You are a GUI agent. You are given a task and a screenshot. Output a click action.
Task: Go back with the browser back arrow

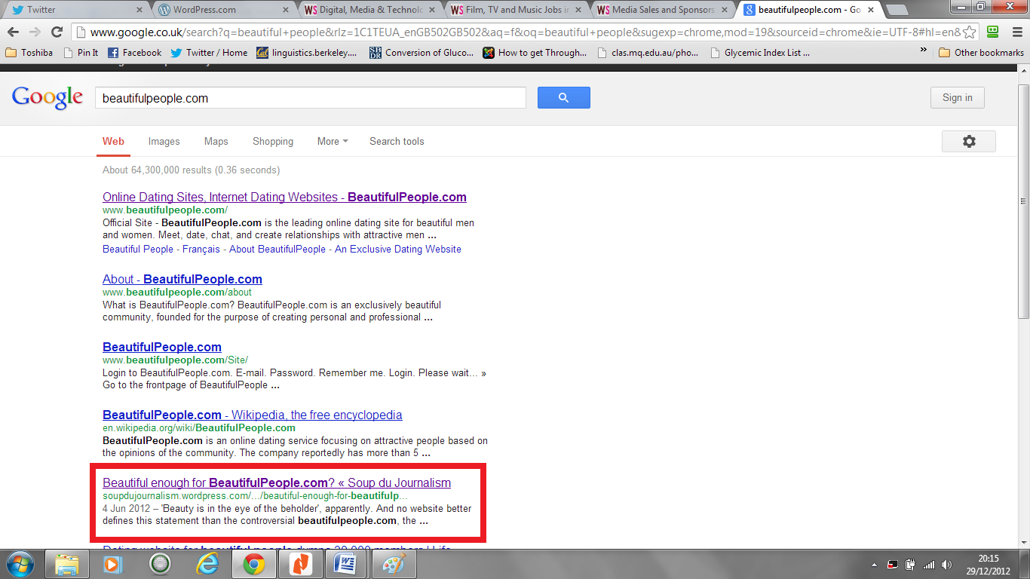tap(14, 32)
